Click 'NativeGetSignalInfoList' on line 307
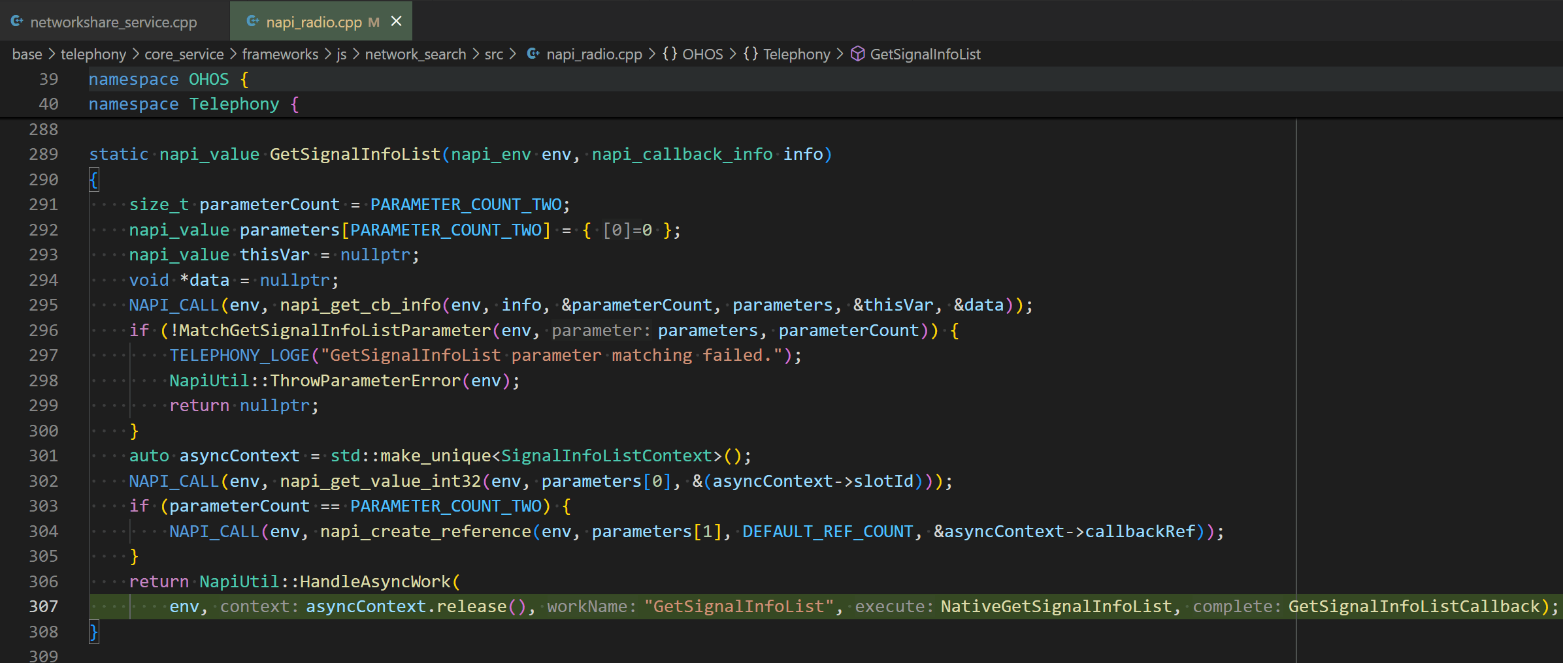The height and width of the screenshot is (663, 1563). pos(1057,607)
